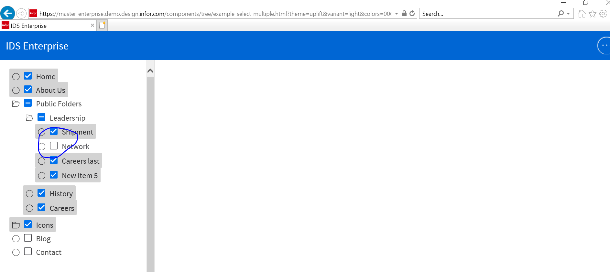Viewport: 610px width, 272px height.
Task: Open the browser Home icon
Action: pos(582,14)
